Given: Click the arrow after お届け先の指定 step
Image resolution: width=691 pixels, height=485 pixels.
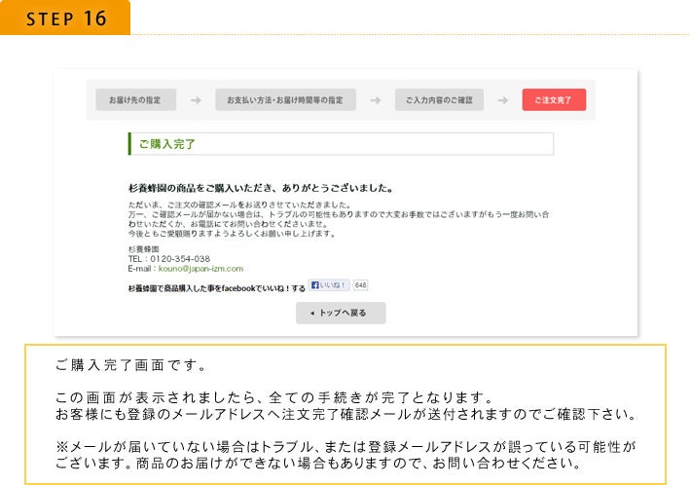Looking at the screenshot, I should click(196, 100).
